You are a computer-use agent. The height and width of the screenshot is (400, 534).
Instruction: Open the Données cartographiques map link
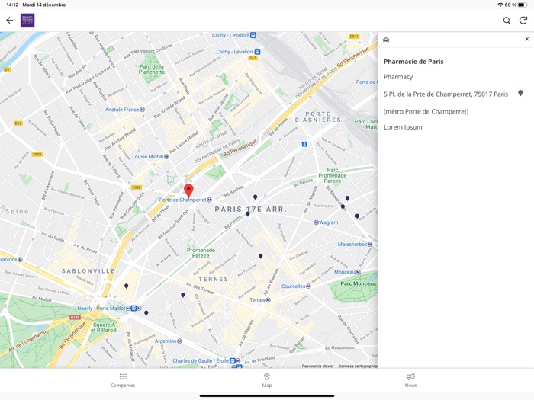pyautogui.click(x=358, y=366)
